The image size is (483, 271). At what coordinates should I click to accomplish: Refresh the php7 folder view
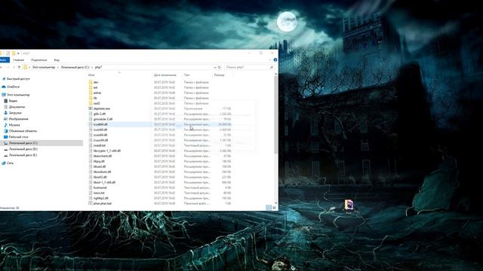click(x=220, y=67)
